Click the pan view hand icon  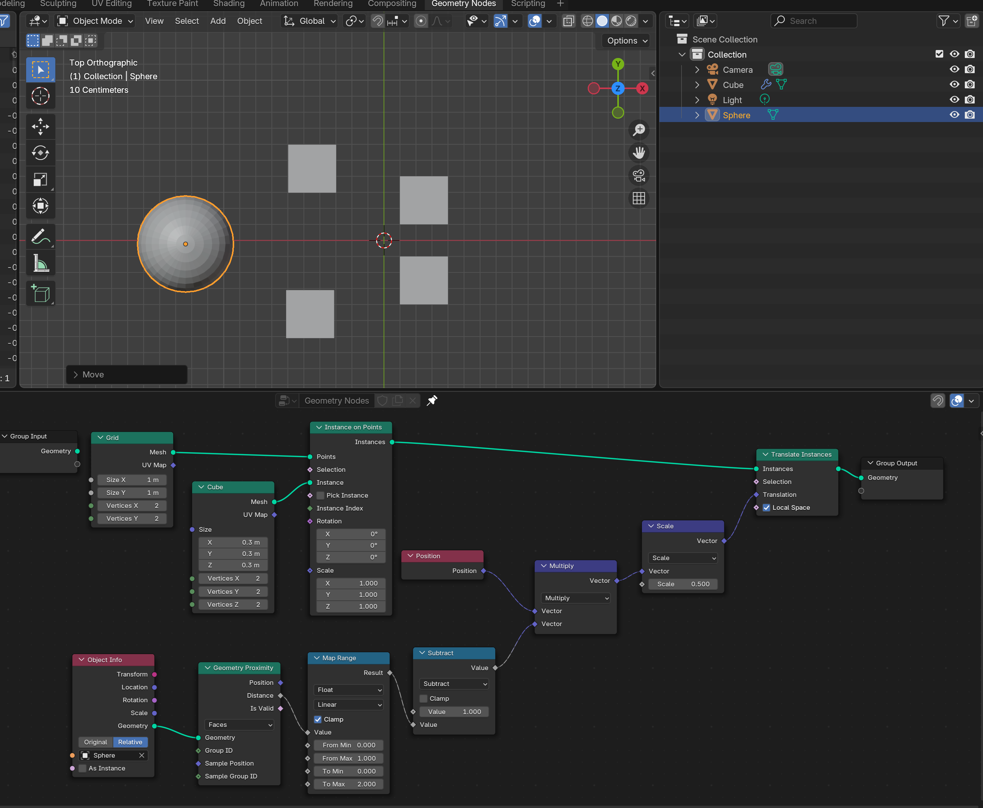tap(639, 153)
